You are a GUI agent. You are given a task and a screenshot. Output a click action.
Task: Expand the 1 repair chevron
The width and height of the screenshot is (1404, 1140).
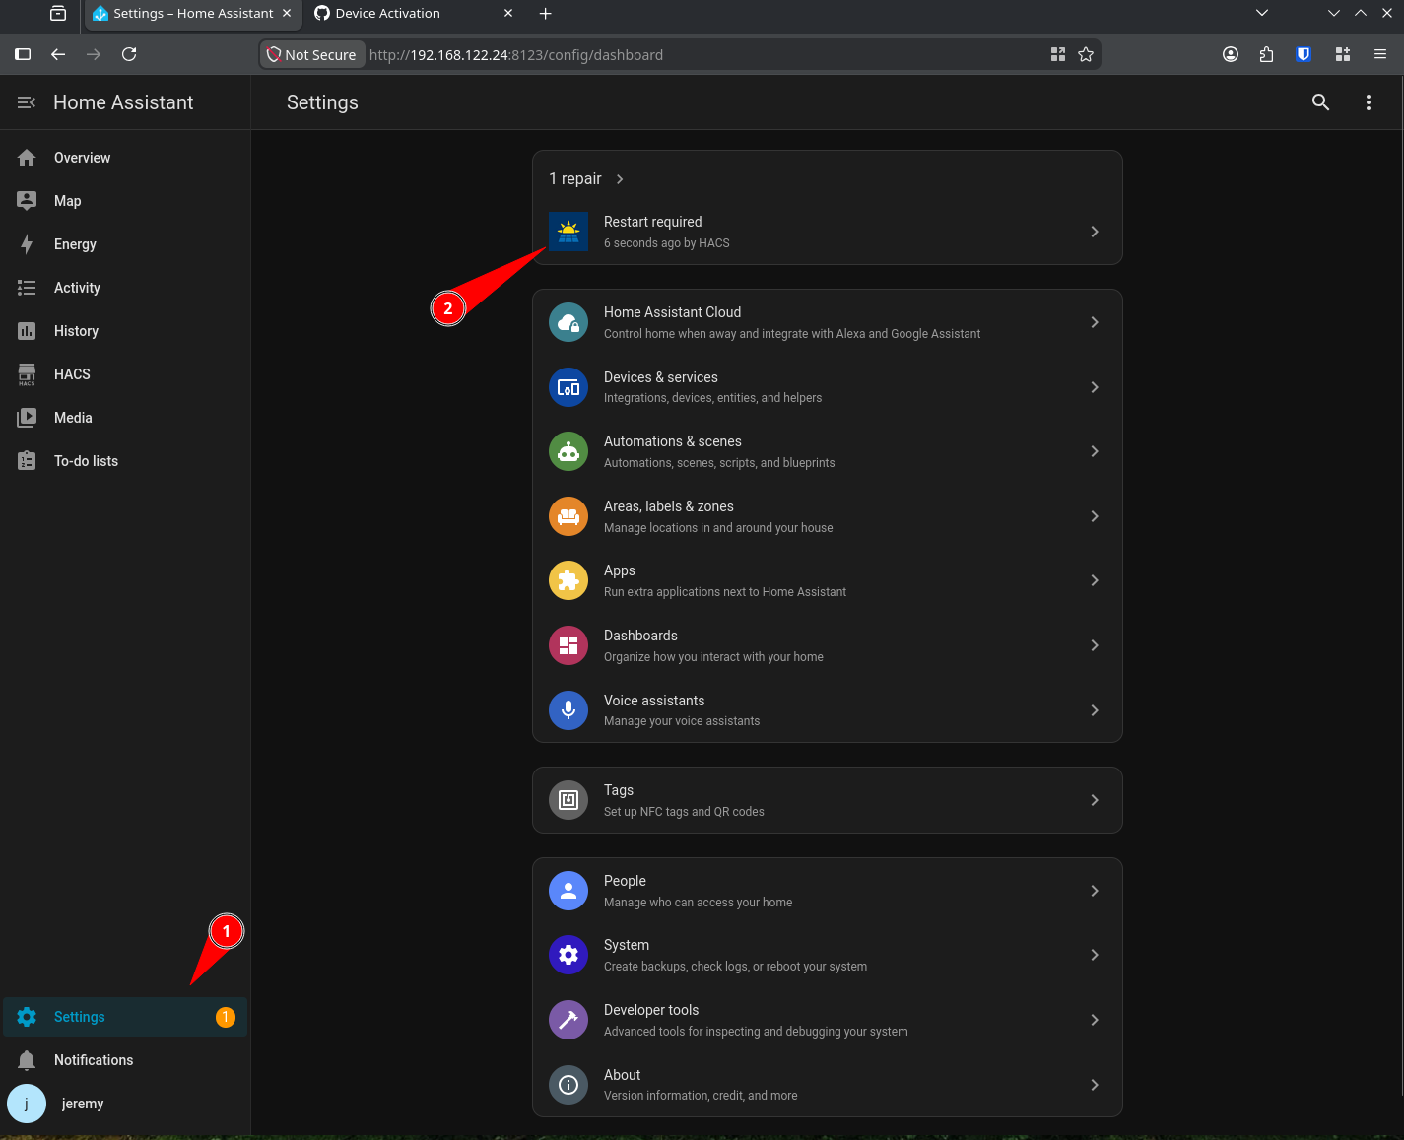tap(620, 179)
